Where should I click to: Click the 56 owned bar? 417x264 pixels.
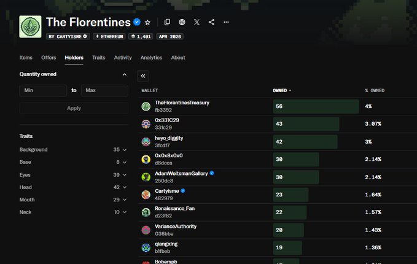click(316, 106)
